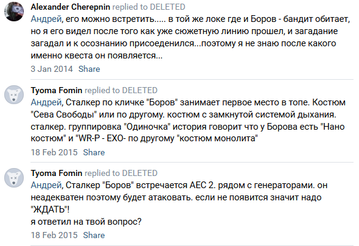The image size is (359, 246).
Task: Click first Tyoma Fomin author name
Action: (x=57, y=90)
